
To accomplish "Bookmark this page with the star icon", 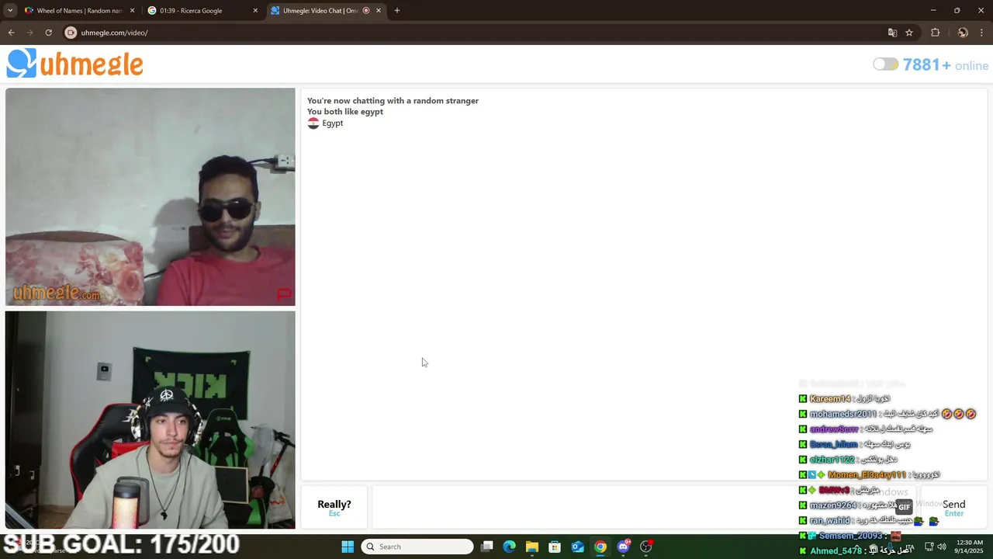I will pos(909,33).
